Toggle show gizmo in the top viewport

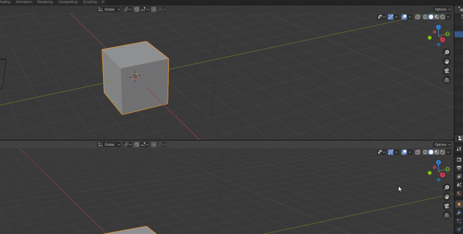coord(391,17)
